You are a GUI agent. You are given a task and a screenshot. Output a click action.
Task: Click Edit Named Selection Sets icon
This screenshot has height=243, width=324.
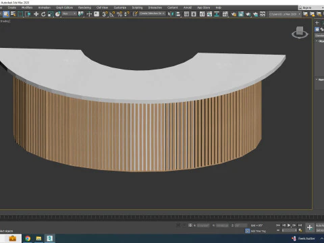click(135, 14)
